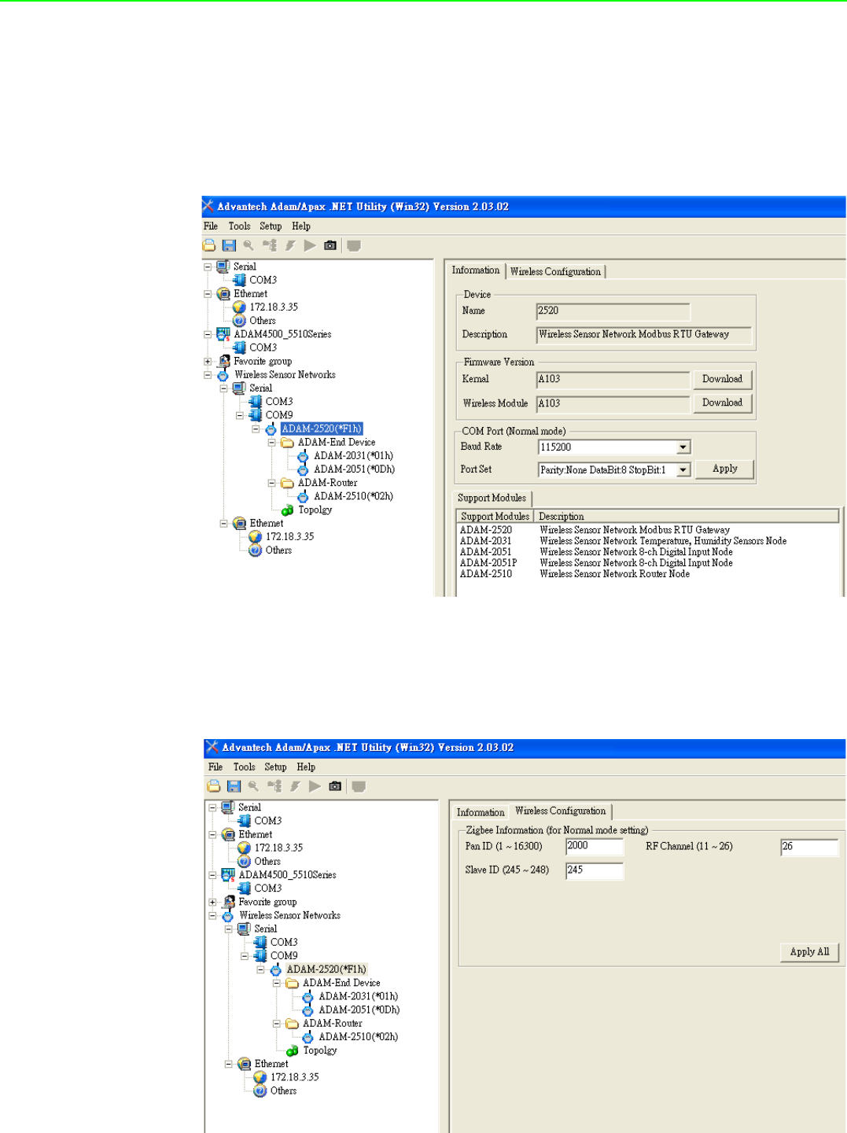
Task: Expand Favorite group in the upper window tree
Action: [x=208, y=362]
